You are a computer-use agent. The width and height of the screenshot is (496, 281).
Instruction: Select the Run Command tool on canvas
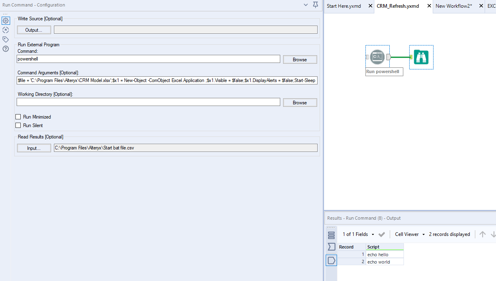[377, 57]
